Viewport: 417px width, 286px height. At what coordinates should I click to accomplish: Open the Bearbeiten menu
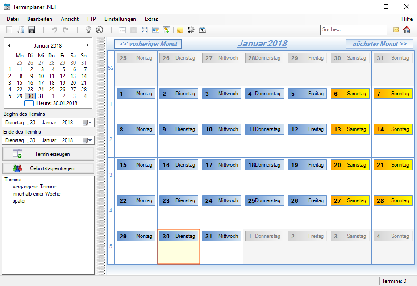pyautogui.click(x=40, y=19)
